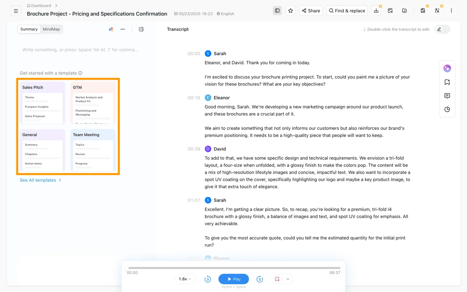Select the General template
Screen dimensions: 467x292
click(42, 150)
